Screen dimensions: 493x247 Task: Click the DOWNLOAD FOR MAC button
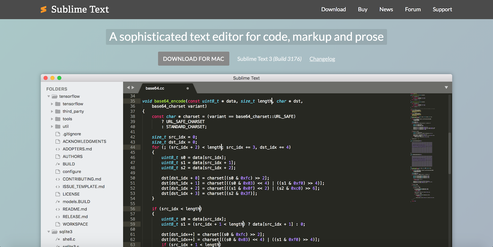pyautogui.click(x=194, y=59)
